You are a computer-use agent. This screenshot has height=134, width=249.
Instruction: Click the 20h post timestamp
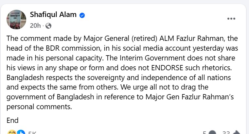tap(35, 25)
